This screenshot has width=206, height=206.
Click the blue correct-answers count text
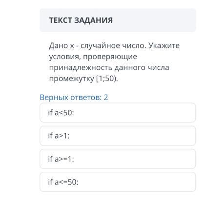click(x=74, y=97)
